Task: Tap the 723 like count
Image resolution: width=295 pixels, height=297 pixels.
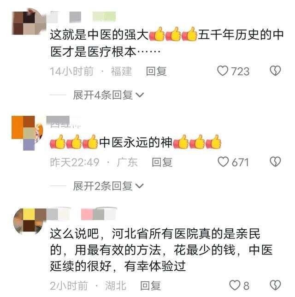Action: point(240,71)
